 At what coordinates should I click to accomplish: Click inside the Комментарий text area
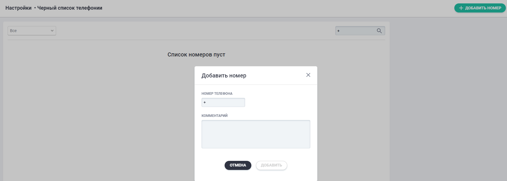[x=256, y=134]
